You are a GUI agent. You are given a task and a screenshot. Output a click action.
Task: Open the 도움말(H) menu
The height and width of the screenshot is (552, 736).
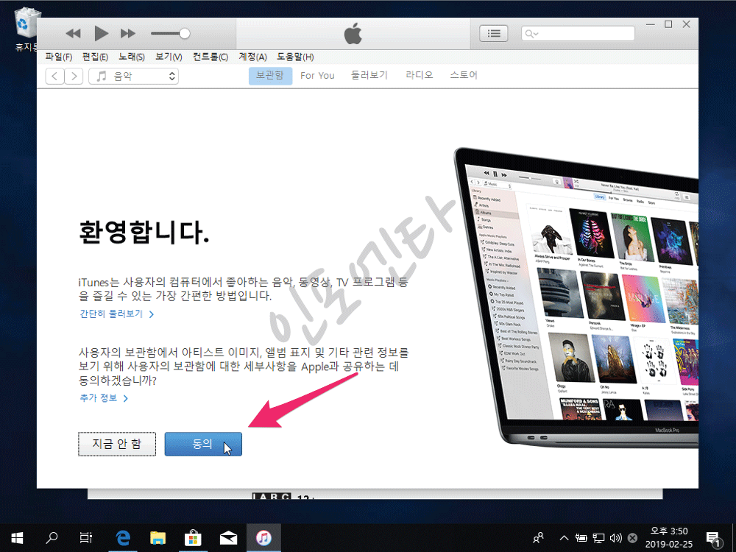pos(295,57)
